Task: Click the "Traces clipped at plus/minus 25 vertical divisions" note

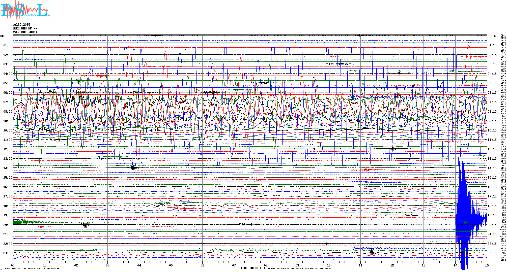Action: (299, 268)
